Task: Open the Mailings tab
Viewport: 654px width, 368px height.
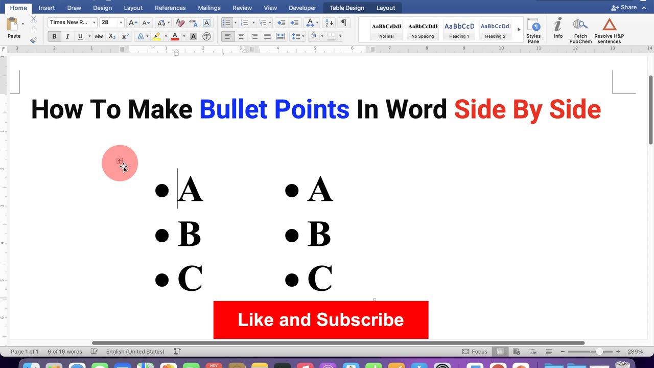Action: tap(209, 8)
